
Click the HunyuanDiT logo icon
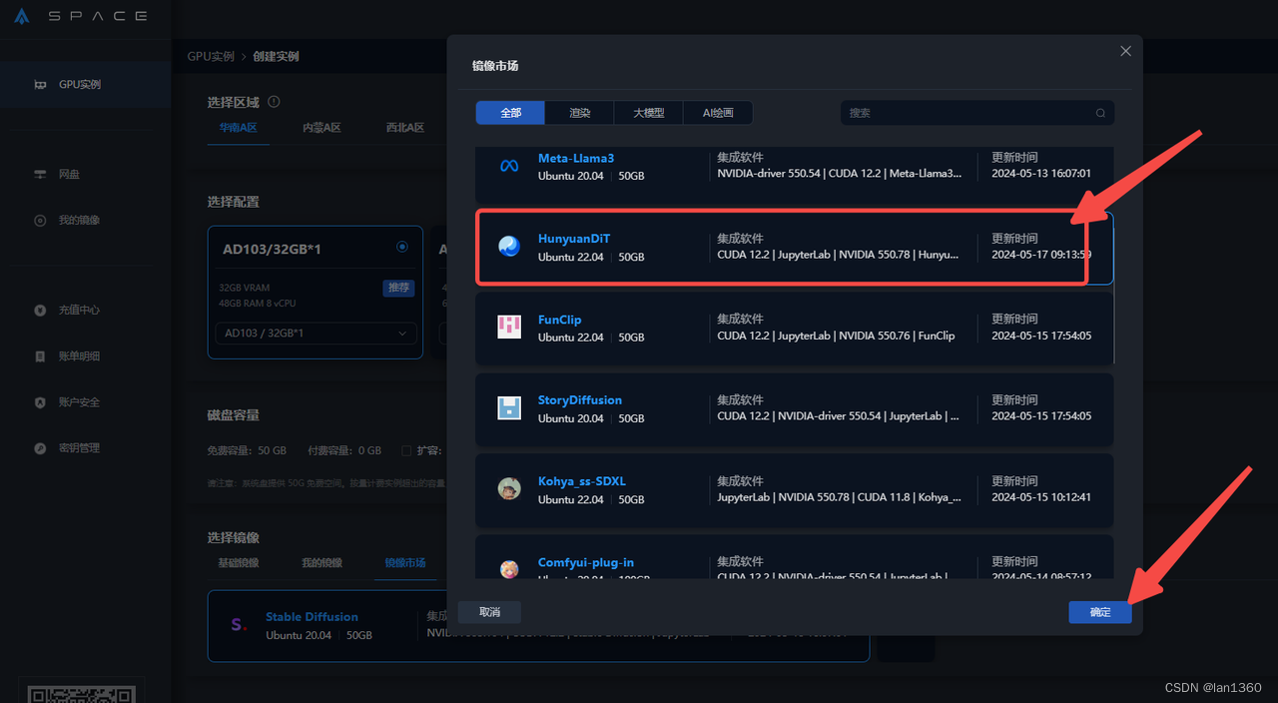tap(509, 246)
